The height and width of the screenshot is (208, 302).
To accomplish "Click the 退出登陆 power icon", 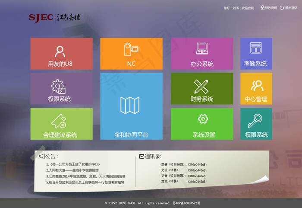I will point(282,8).
